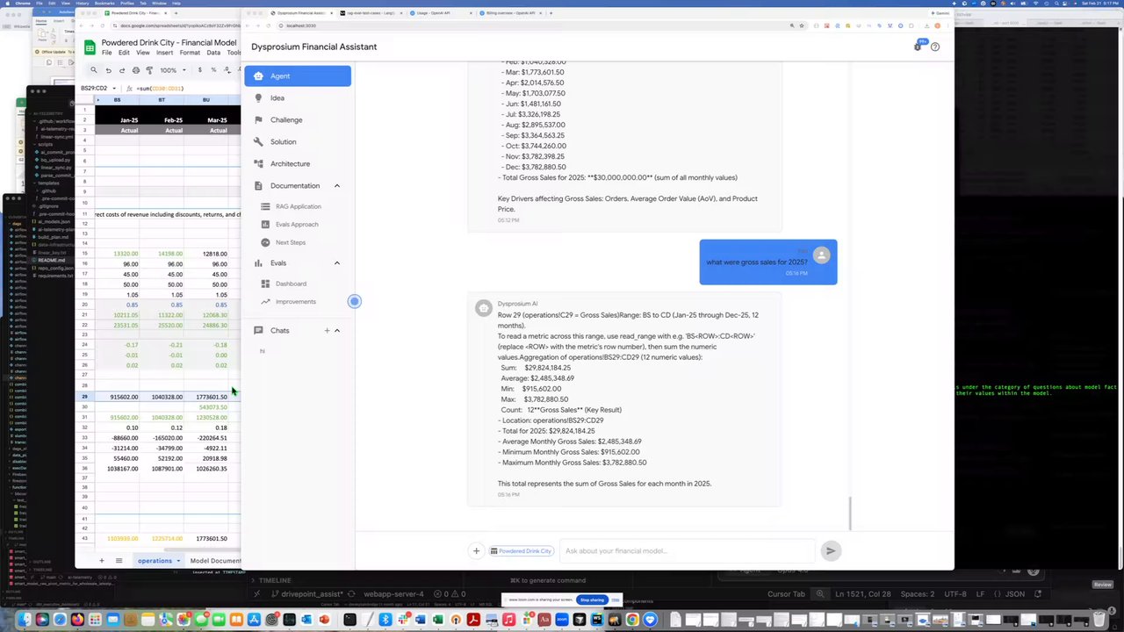The width and height of the screenshot is (1124, 632).
Task: Click Sheets undo icon
Action: pos(108,70)
